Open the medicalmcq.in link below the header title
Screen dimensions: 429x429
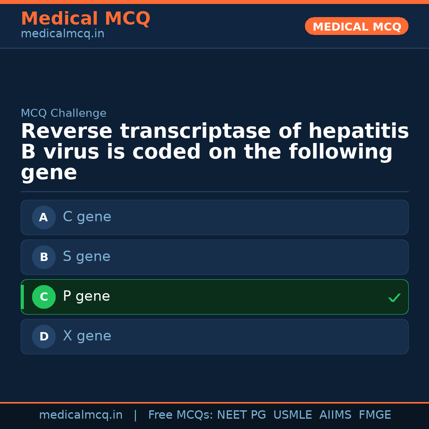point(62,34)
